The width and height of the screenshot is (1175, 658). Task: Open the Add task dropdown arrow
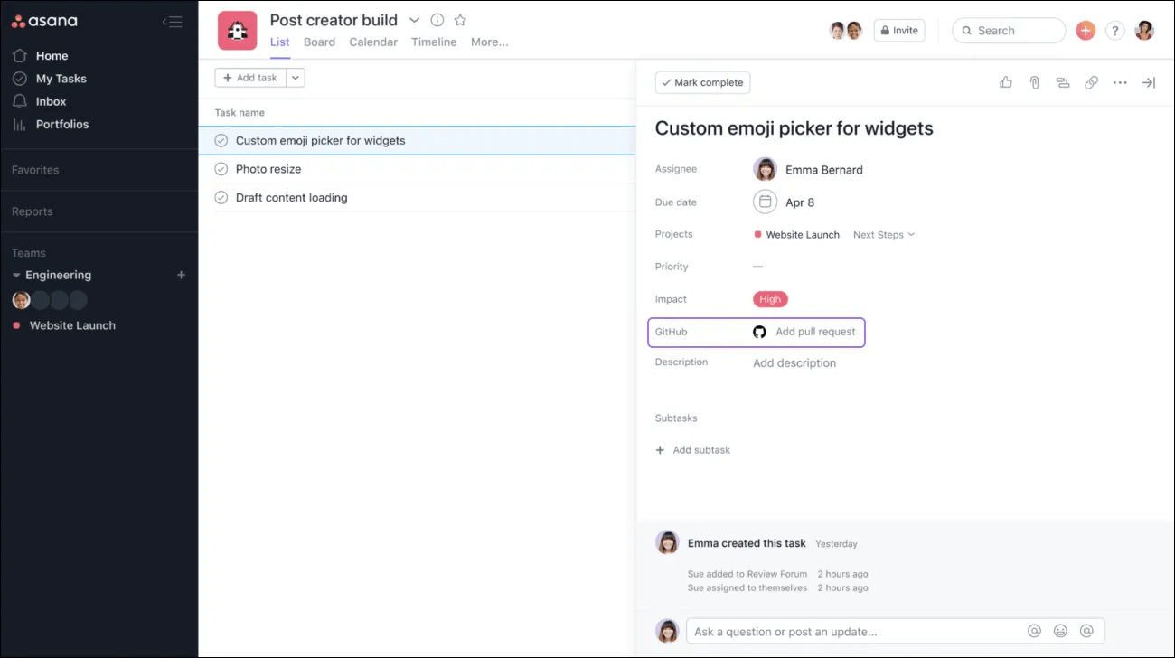296,77
